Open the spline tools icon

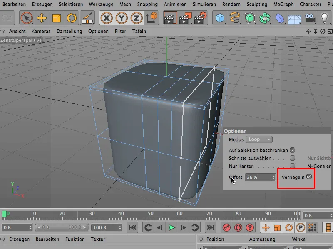[x=235, y=18]
